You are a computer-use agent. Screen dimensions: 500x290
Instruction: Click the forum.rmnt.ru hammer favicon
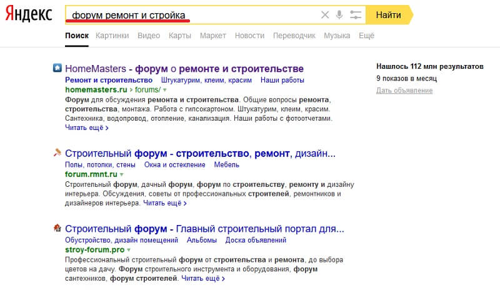coord(57,152)
